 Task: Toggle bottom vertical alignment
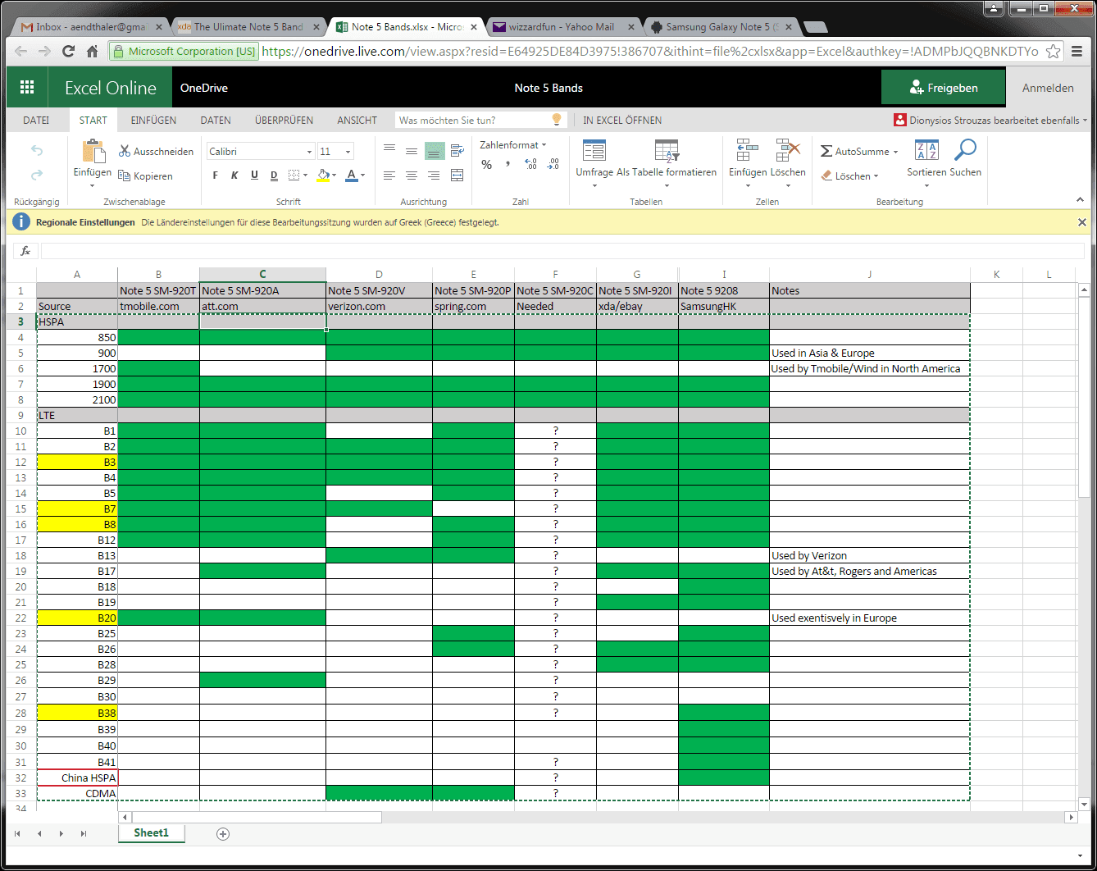[435, 150]
